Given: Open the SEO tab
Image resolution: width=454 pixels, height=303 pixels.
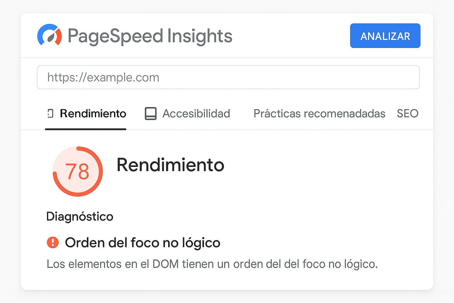Looking at the screenshot, I should pyautogui.click(x=408, y=113).
